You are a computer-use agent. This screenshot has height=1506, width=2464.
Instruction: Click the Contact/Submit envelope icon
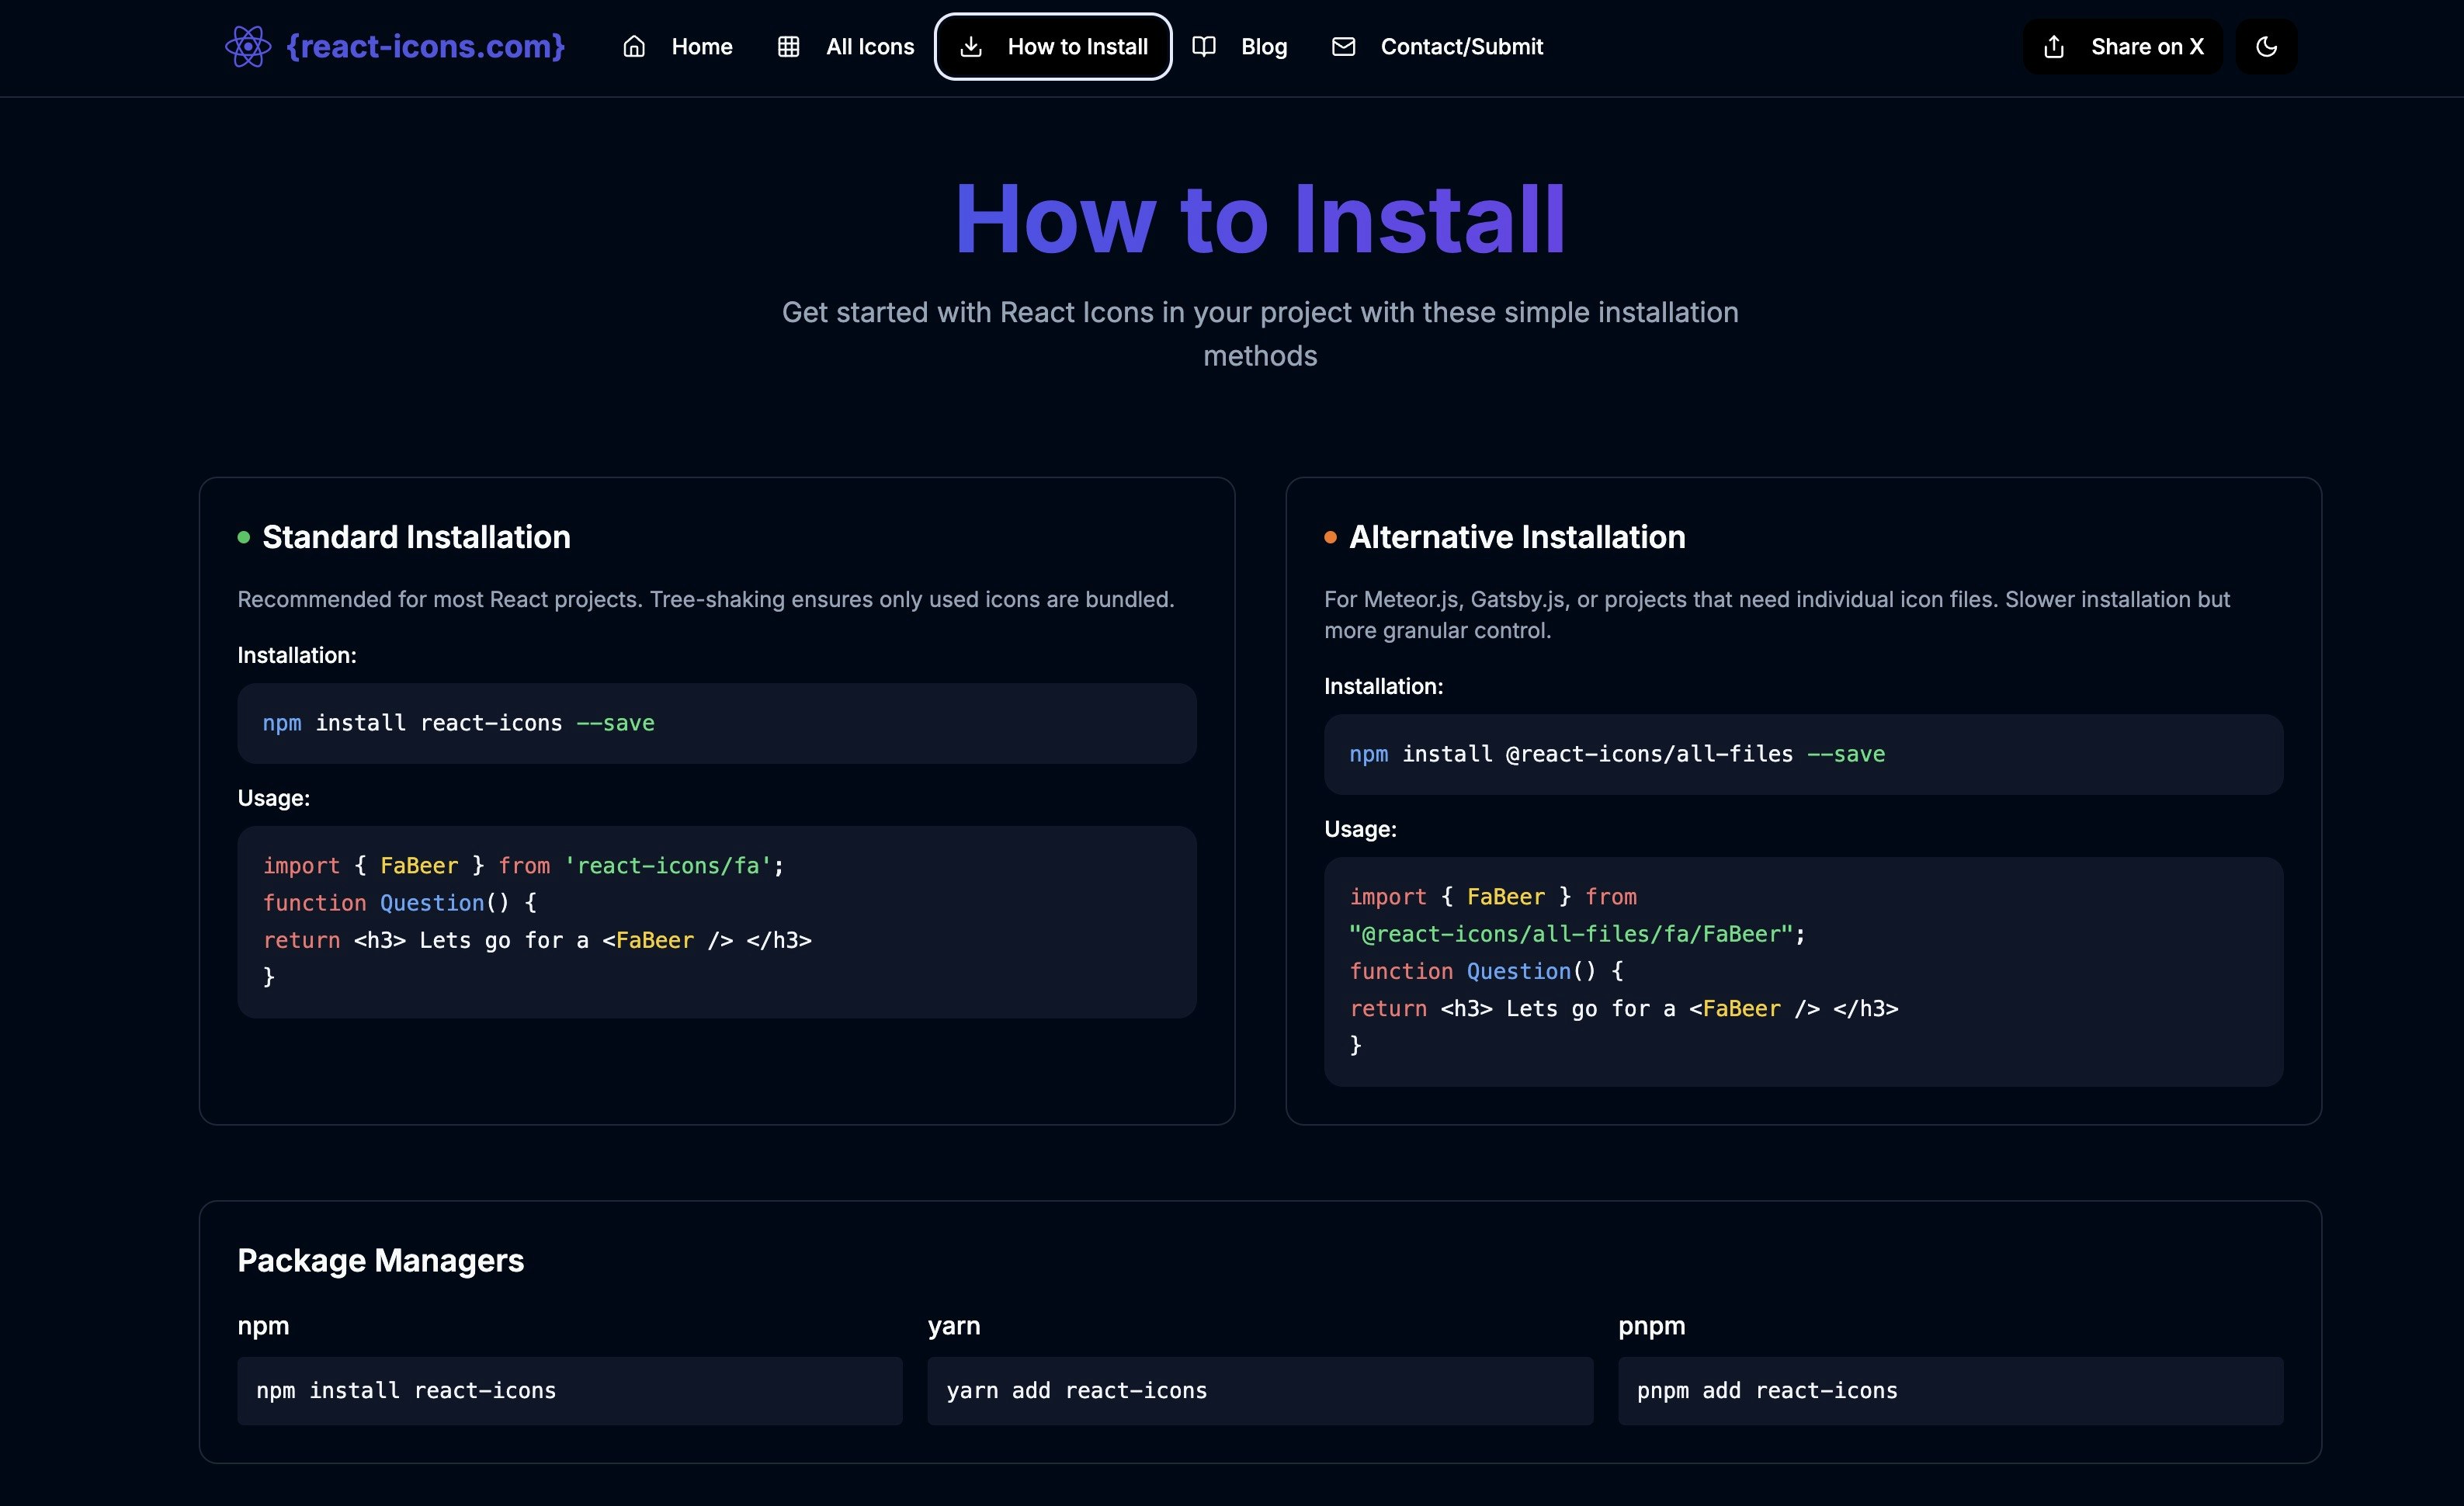click(x=1343, y=46)
